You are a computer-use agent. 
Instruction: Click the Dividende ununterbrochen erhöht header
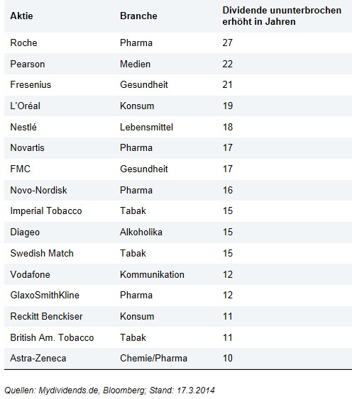point(282,16)
